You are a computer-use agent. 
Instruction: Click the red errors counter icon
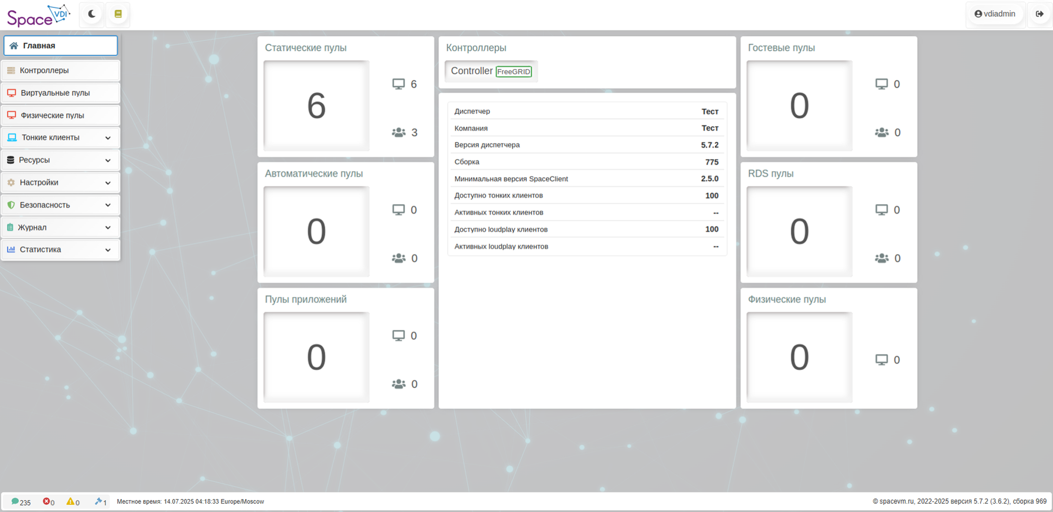46,501
